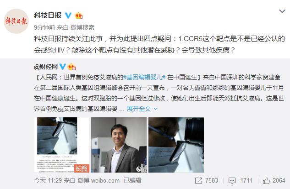Screen dimensions: 290x189
Task: Click the membership crown icon next to 科技日报
Action: click(x=79, y=16)
